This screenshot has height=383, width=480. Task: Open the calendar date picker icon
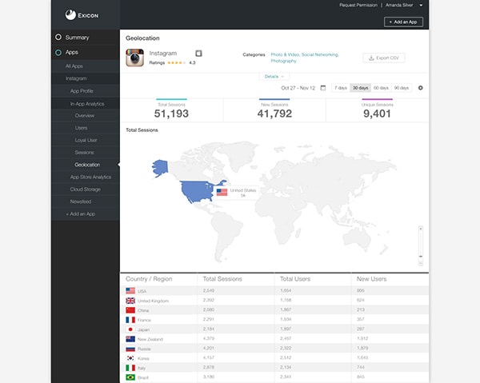click(323, 87)
